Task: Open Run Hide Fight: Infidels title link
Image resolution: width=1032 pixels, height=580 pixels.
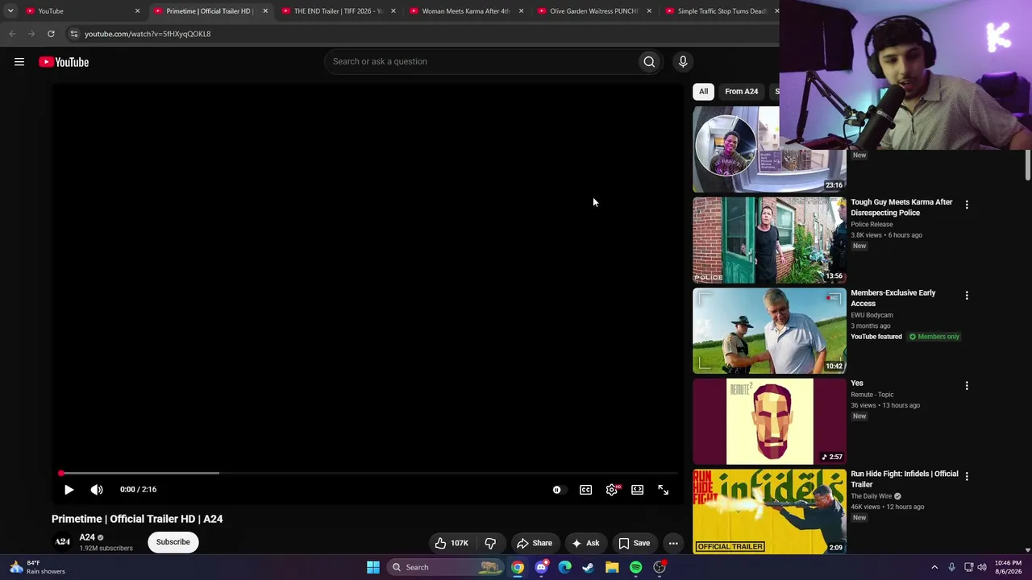Action: click(x=905, y=479)
